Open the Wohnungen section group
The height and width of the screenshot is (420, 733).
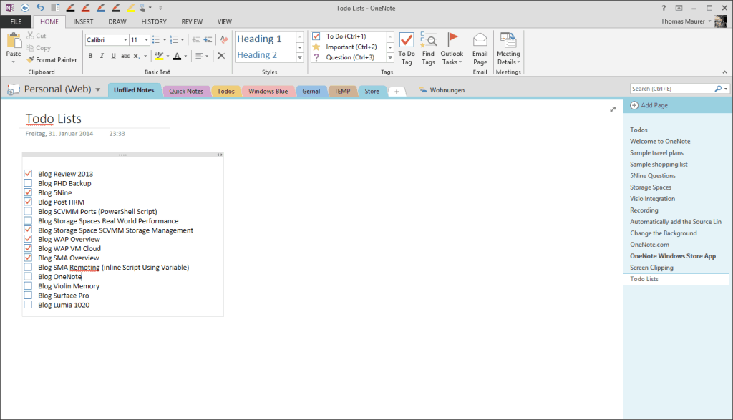tap(442, 90)
